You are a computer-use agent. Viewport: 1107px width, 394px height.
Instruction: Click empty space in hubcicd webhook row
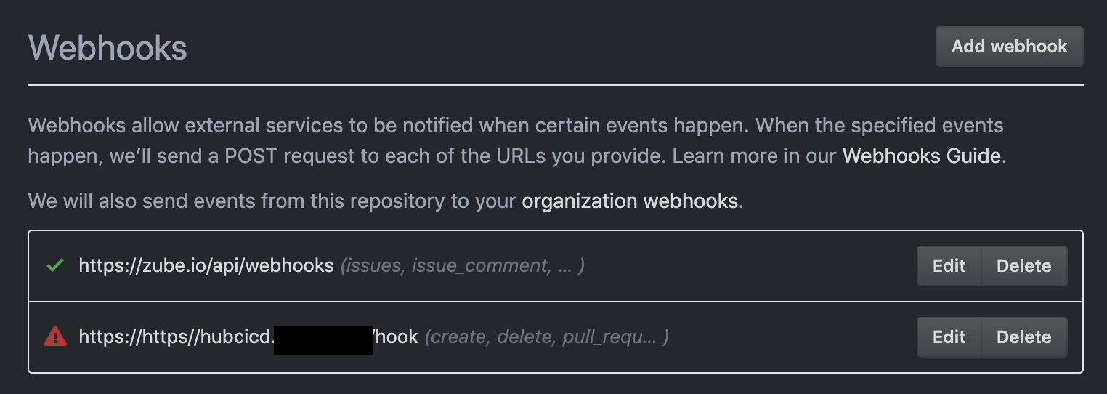[x=792, y=337]
